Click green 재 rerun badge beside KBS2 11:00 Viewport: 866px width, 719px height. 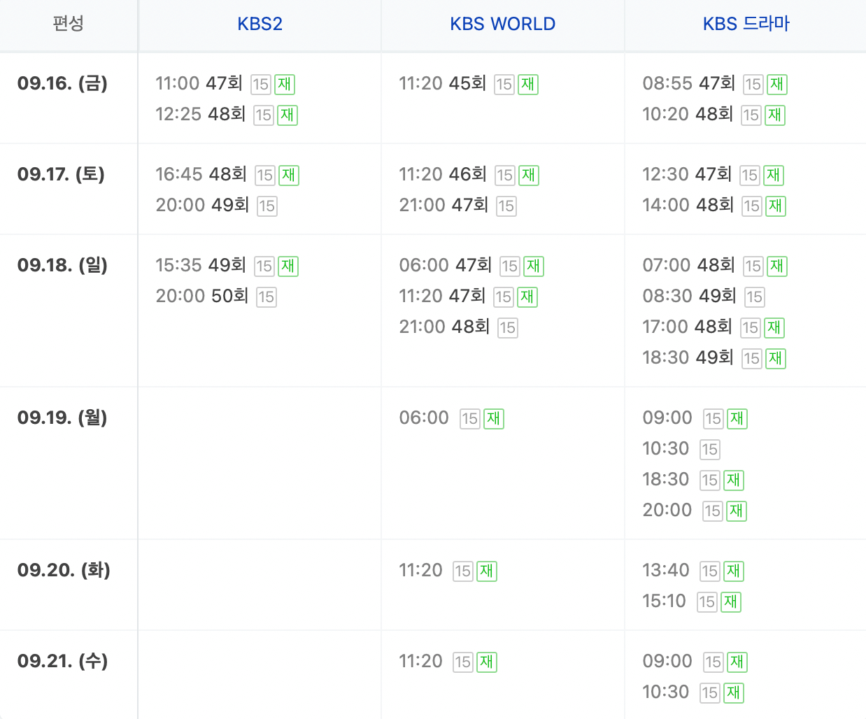pyautogui.click(x=285, y=85)
